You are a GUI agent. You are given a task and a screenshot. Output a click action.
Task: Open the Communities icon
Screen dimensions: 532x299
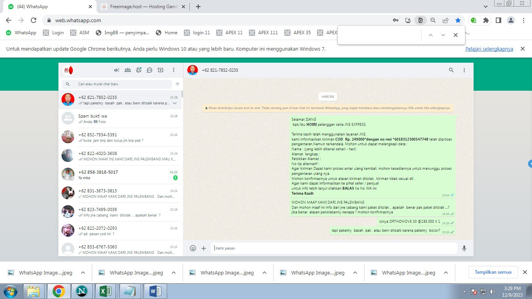(x=127, y=70)
